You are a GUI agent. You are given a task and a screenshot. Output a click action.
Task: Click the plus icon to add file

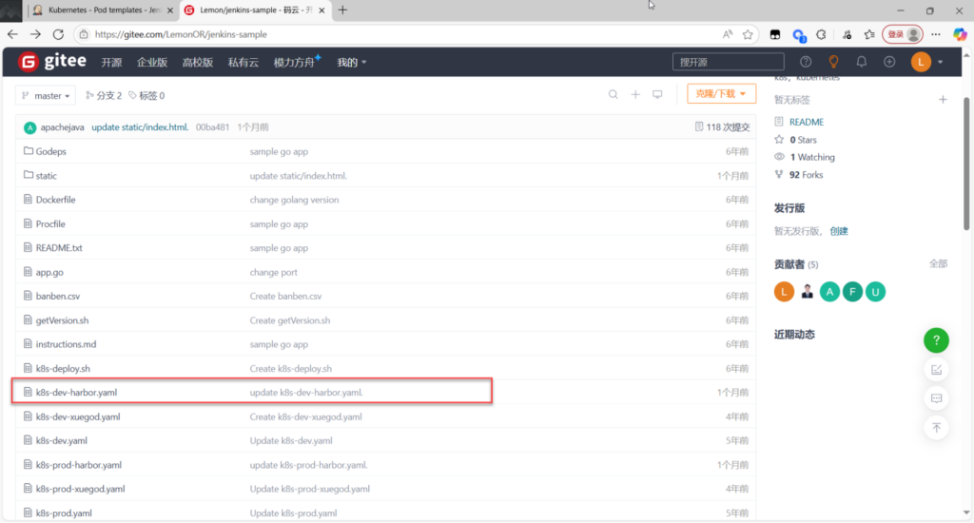coord(635,95)
